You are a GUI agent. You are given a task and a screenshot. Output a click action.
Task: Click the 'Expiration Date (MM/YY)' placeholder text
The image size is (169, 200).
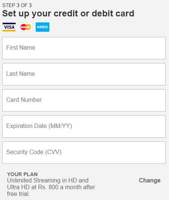coord(39,126)
